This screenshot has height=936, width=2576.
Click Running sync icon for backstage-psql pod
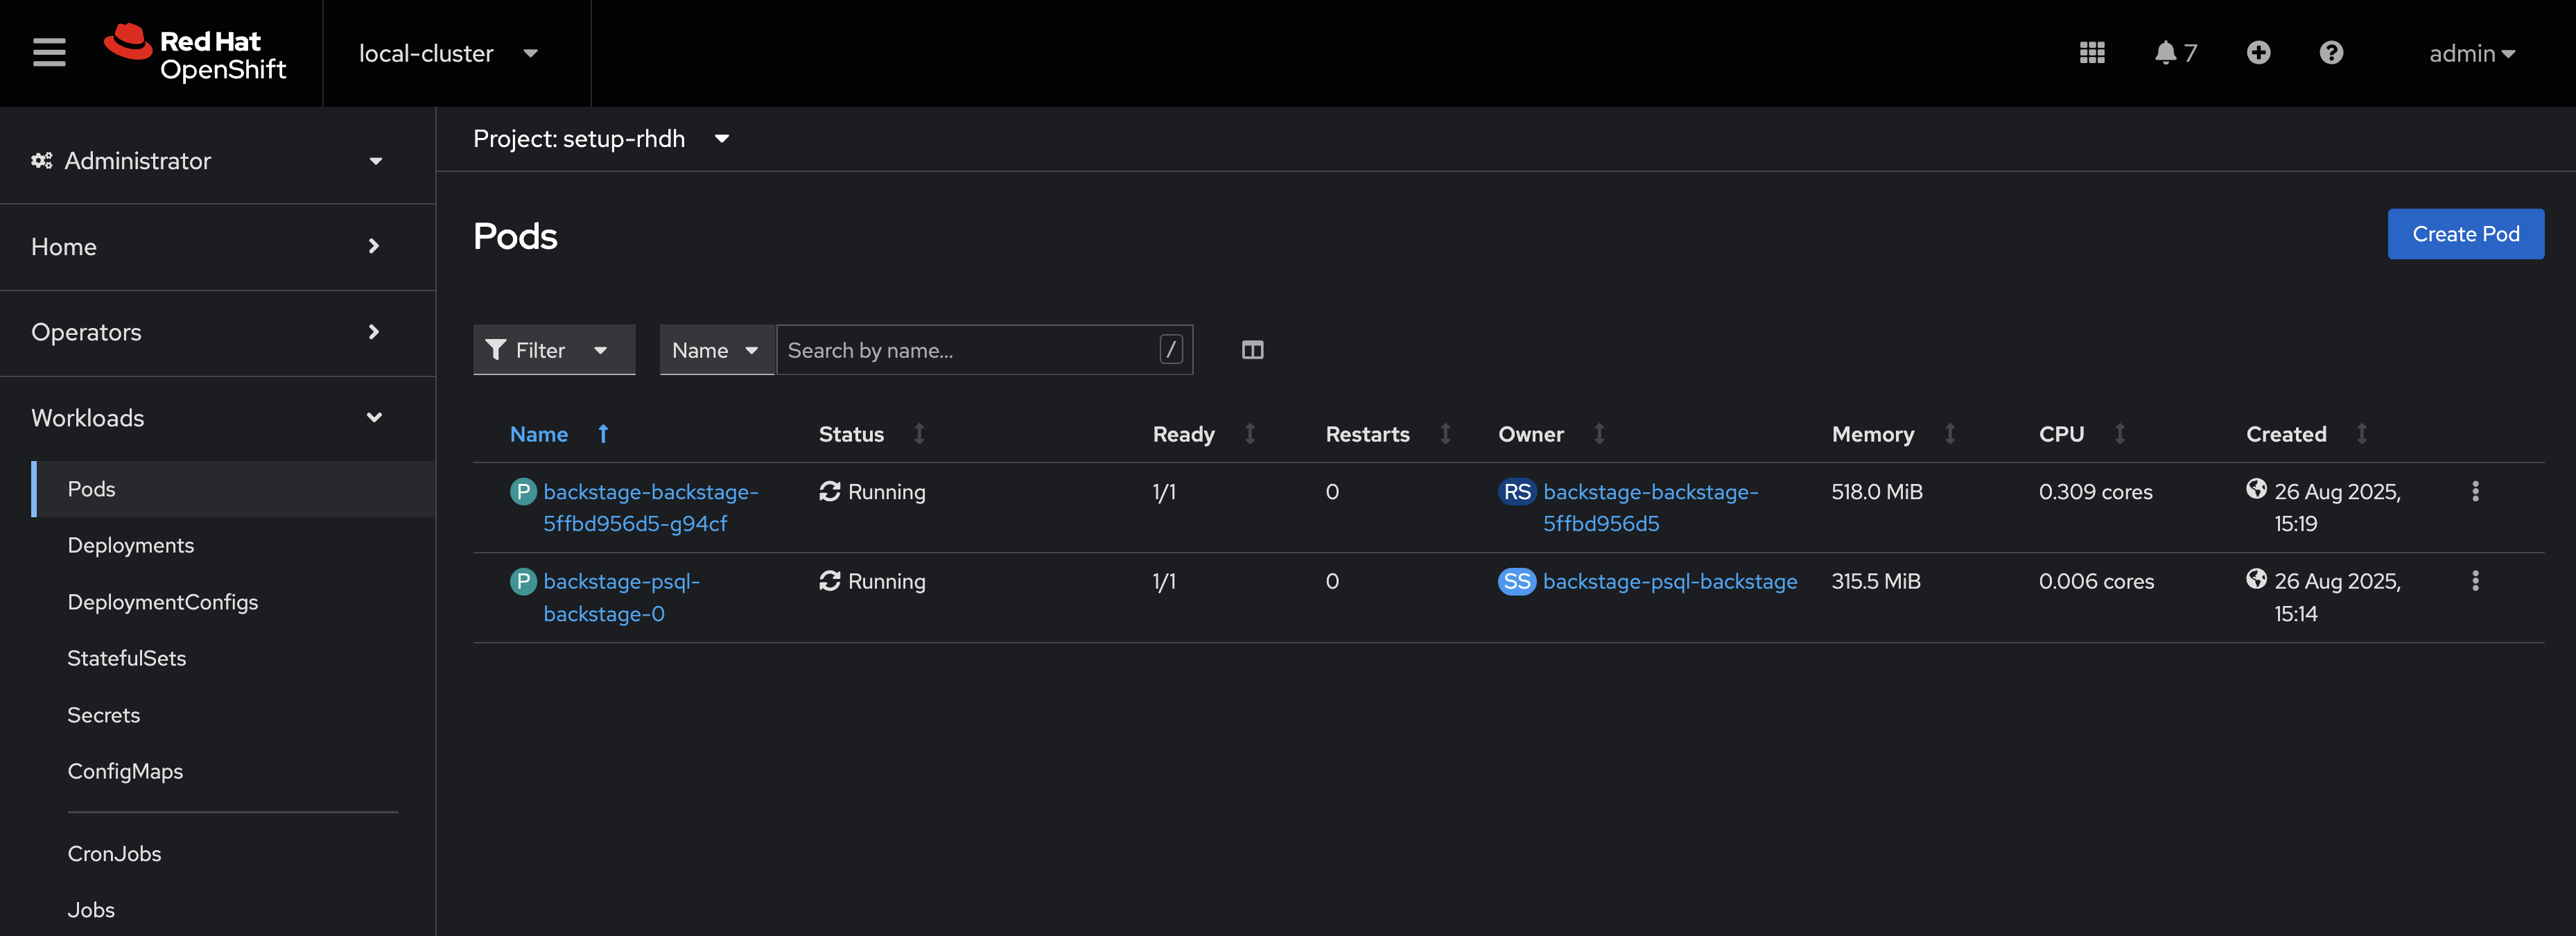pyautogui.click(x=829, y=581)
